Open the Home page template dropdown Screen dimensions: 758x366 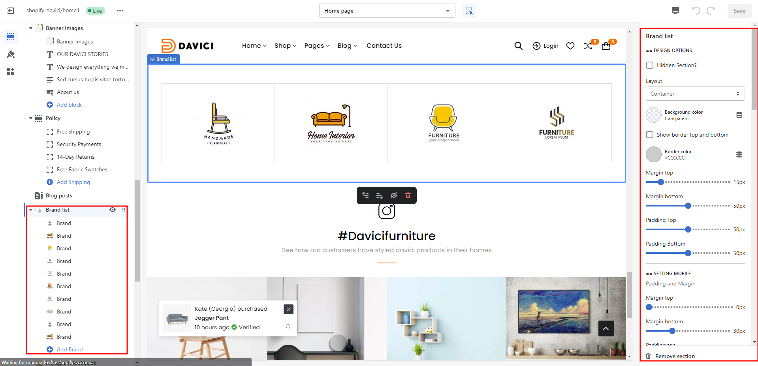click(387, 11)
